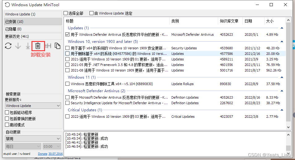Click the first 检查更新: 成功 log entry at 10:45:34
This screenshot has height=160, width=295.
point(86,138)
